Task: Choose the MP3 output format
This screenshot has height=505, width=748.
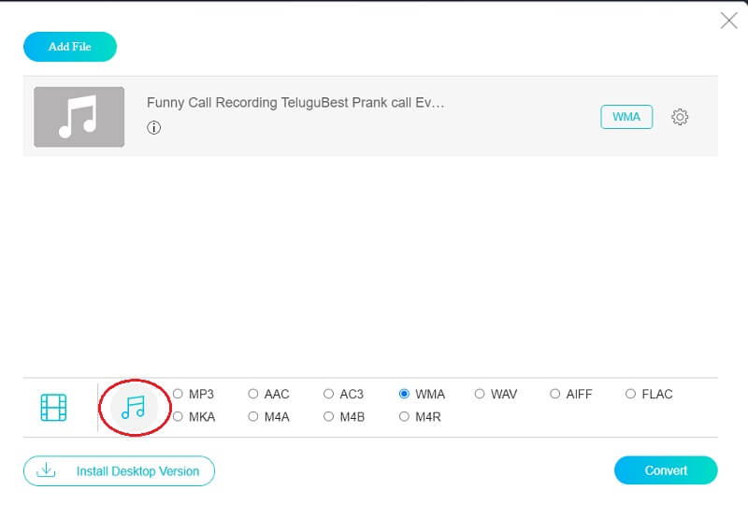Action: click(x=179, y=395)
